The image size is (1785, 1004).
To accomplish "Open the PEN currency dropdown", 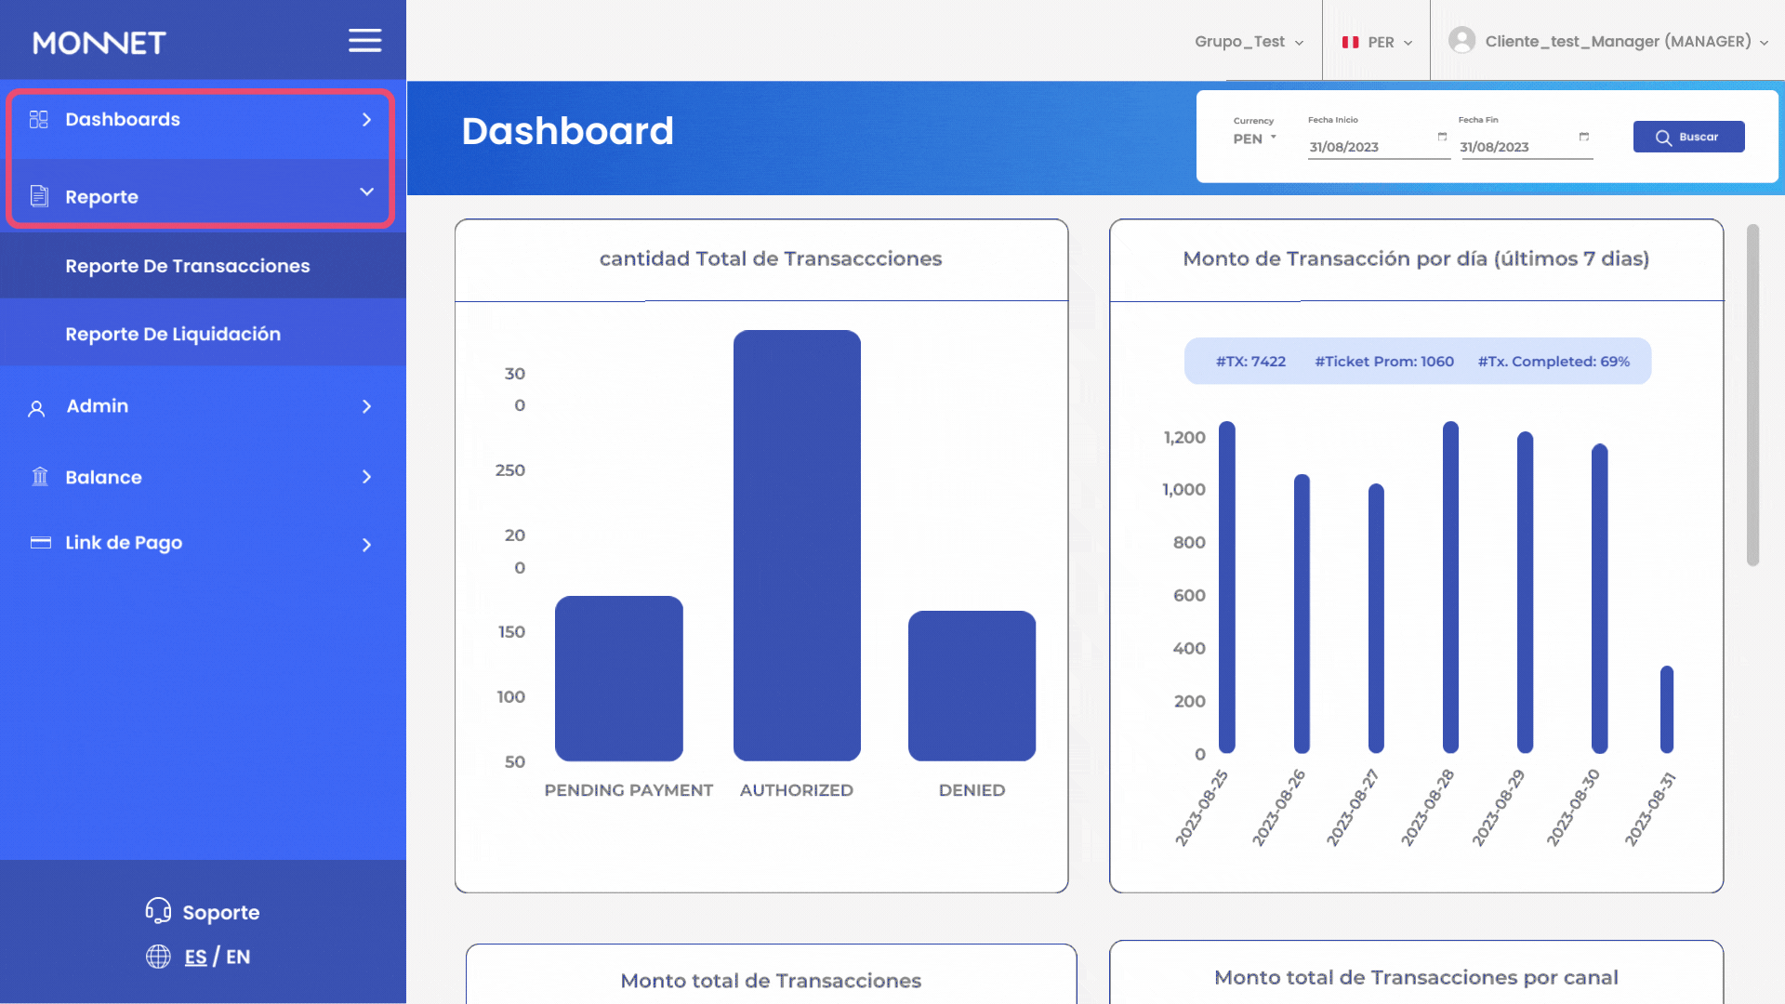I will click(x=1254, y=139).
